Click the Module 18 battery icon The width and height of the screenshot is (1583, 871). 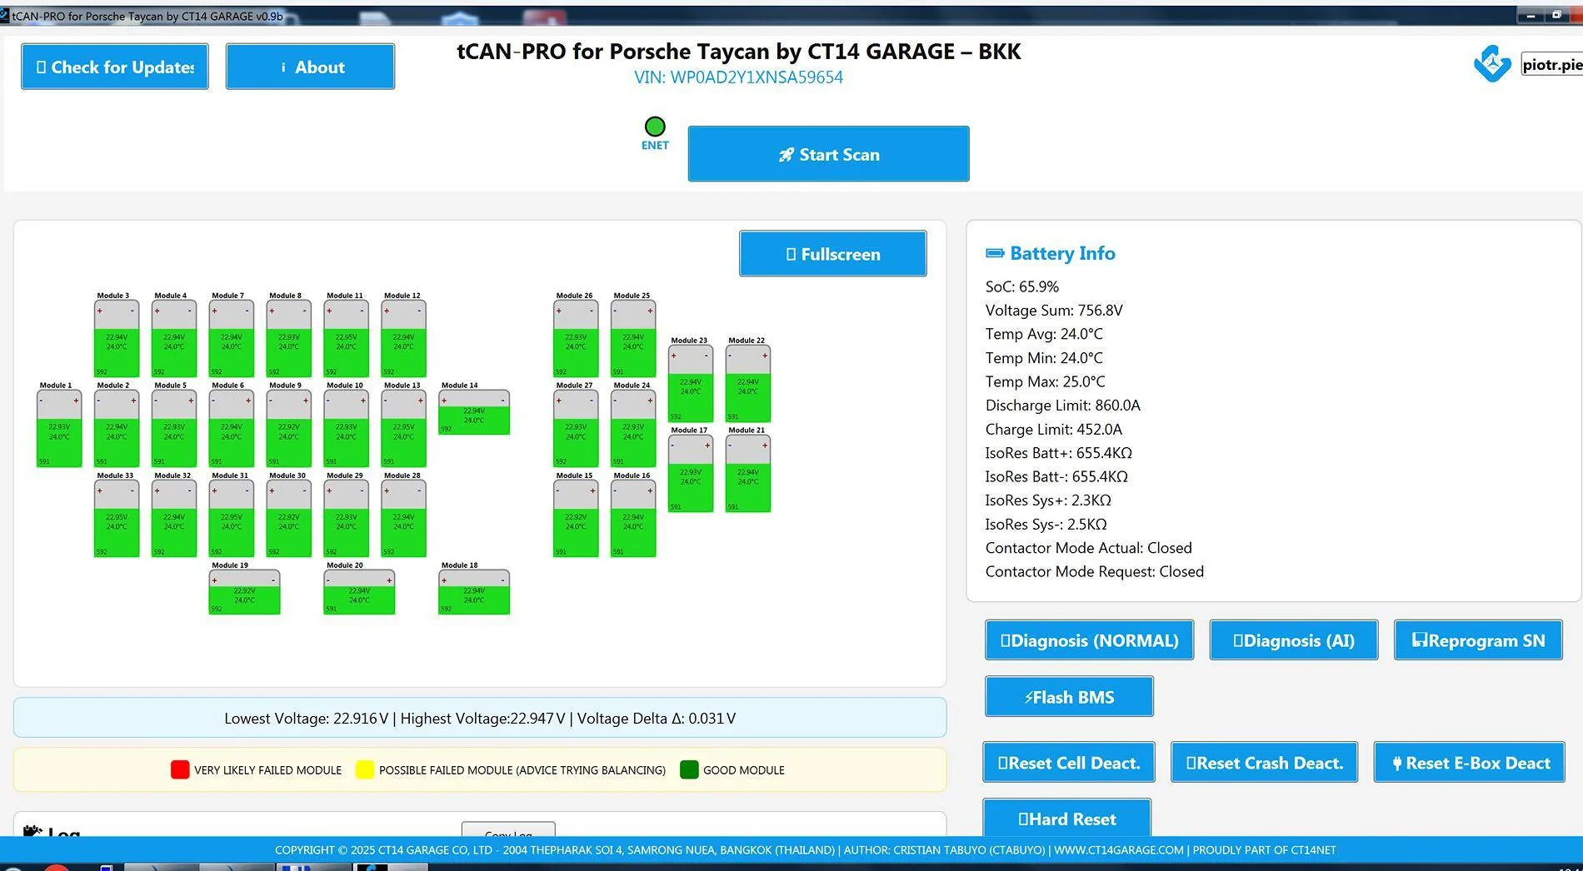(x=474, y=592)
